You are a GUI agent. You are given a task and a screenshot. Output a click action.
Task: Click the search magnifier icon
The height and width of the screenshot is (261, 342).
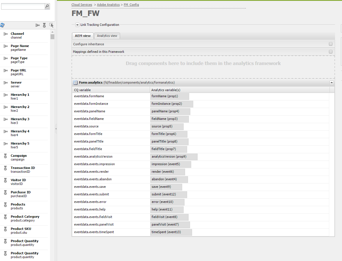[47, 6]
